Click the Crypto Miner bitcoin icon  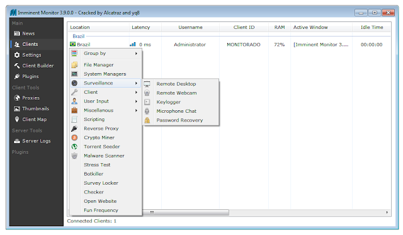click(x=74, y=137)
